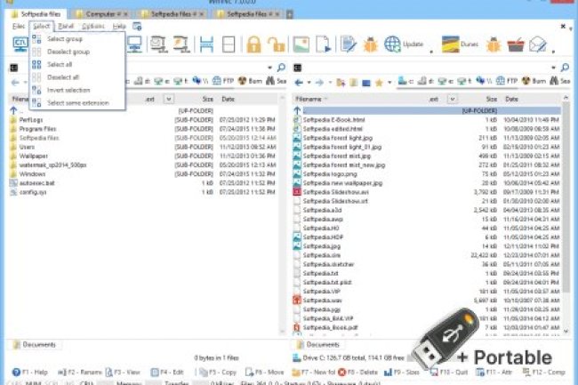578x385 pixels.
Task: Open the Options menu
Action: point(92,26)
